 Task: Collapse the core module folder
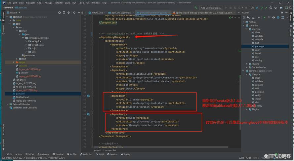11,24
